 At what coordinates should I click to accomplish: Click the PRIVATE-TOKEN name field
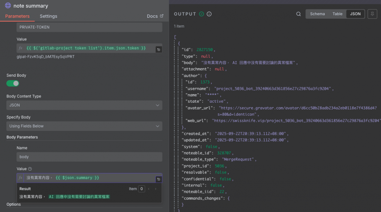point(89,27)
